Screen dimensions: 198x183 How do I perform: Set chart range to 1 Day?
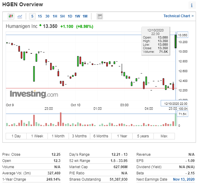click(x=16, y=136)
